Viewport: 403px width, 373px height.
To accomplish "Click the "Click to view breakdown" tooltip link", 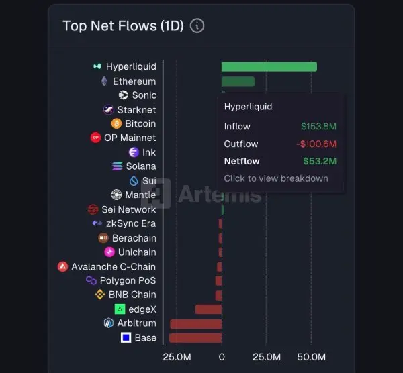I will [276, 178].
